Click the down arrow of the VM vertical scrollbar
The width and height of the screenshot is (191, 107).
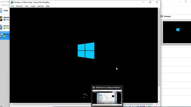pyautogui.click(x=159, y=102)
